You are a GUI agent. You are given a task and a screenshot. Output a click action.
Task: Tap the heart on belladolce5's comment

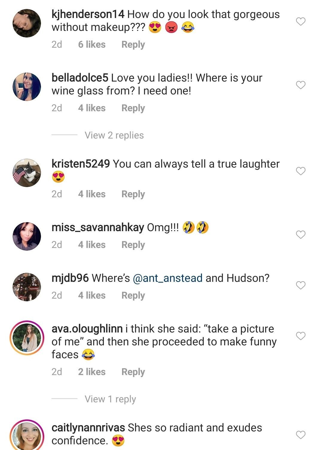tap(301, 85)
